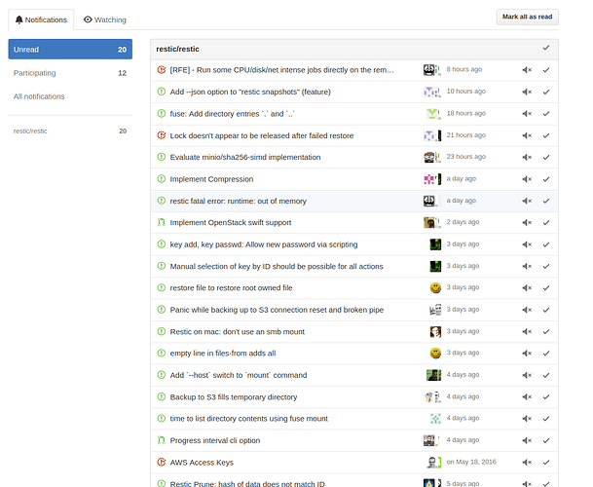
Task: Open 'Backup to S3 fills temporary directory' issue
Action: [234, 397]
